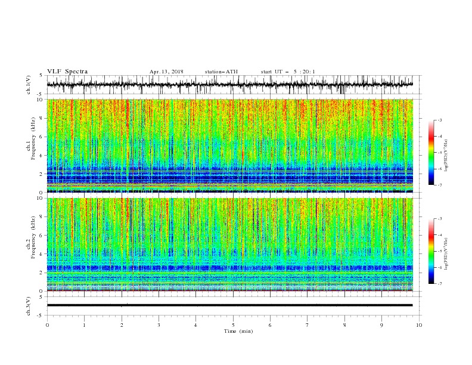Click the "2" kHz tick on ch.2 frequency axis
This screenshot has height=365, width=472.
point(42,273)
